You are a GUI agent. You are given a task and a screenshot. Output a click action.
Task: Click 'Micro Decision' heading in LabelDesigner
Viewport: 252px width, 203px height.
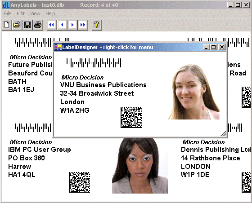click(83, 77)
